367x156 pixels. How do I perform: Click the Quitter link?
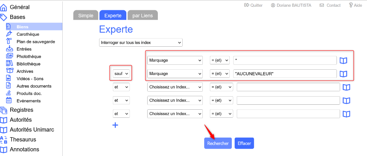coord(253,5)
